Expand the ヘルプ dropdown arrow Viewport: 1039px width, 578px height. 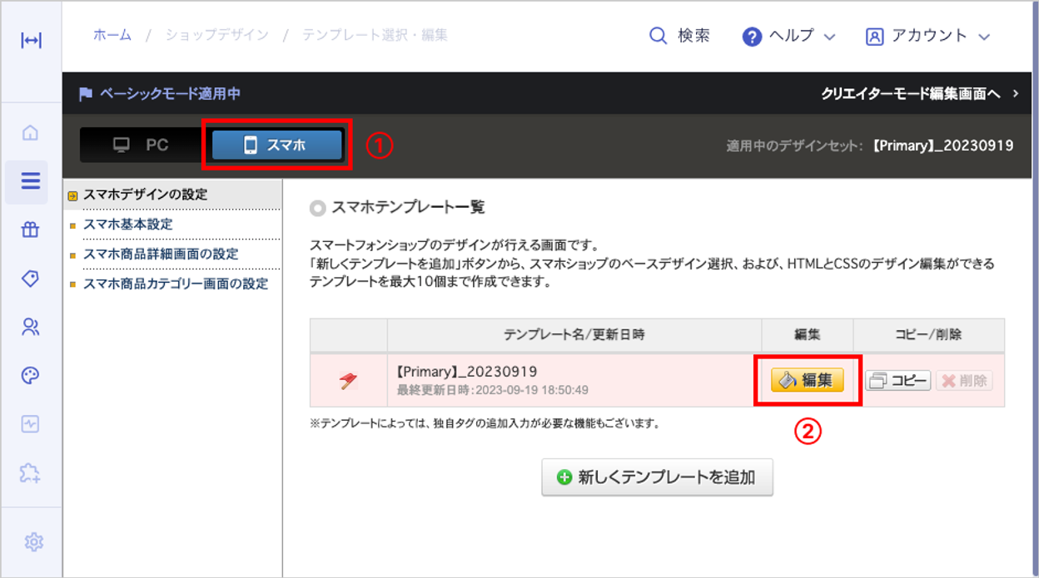(829, 37)
